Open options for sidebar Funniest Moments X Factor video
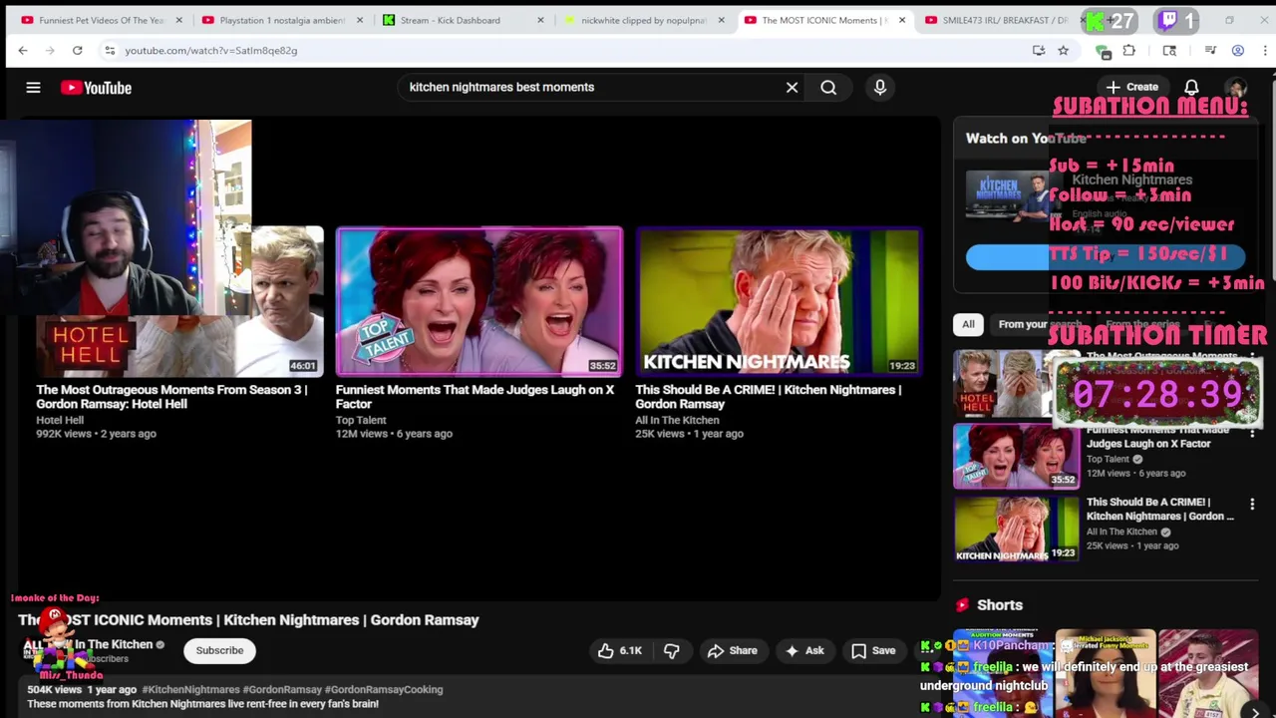This screenshot has height=718, width=1276. pos(1252,433)
